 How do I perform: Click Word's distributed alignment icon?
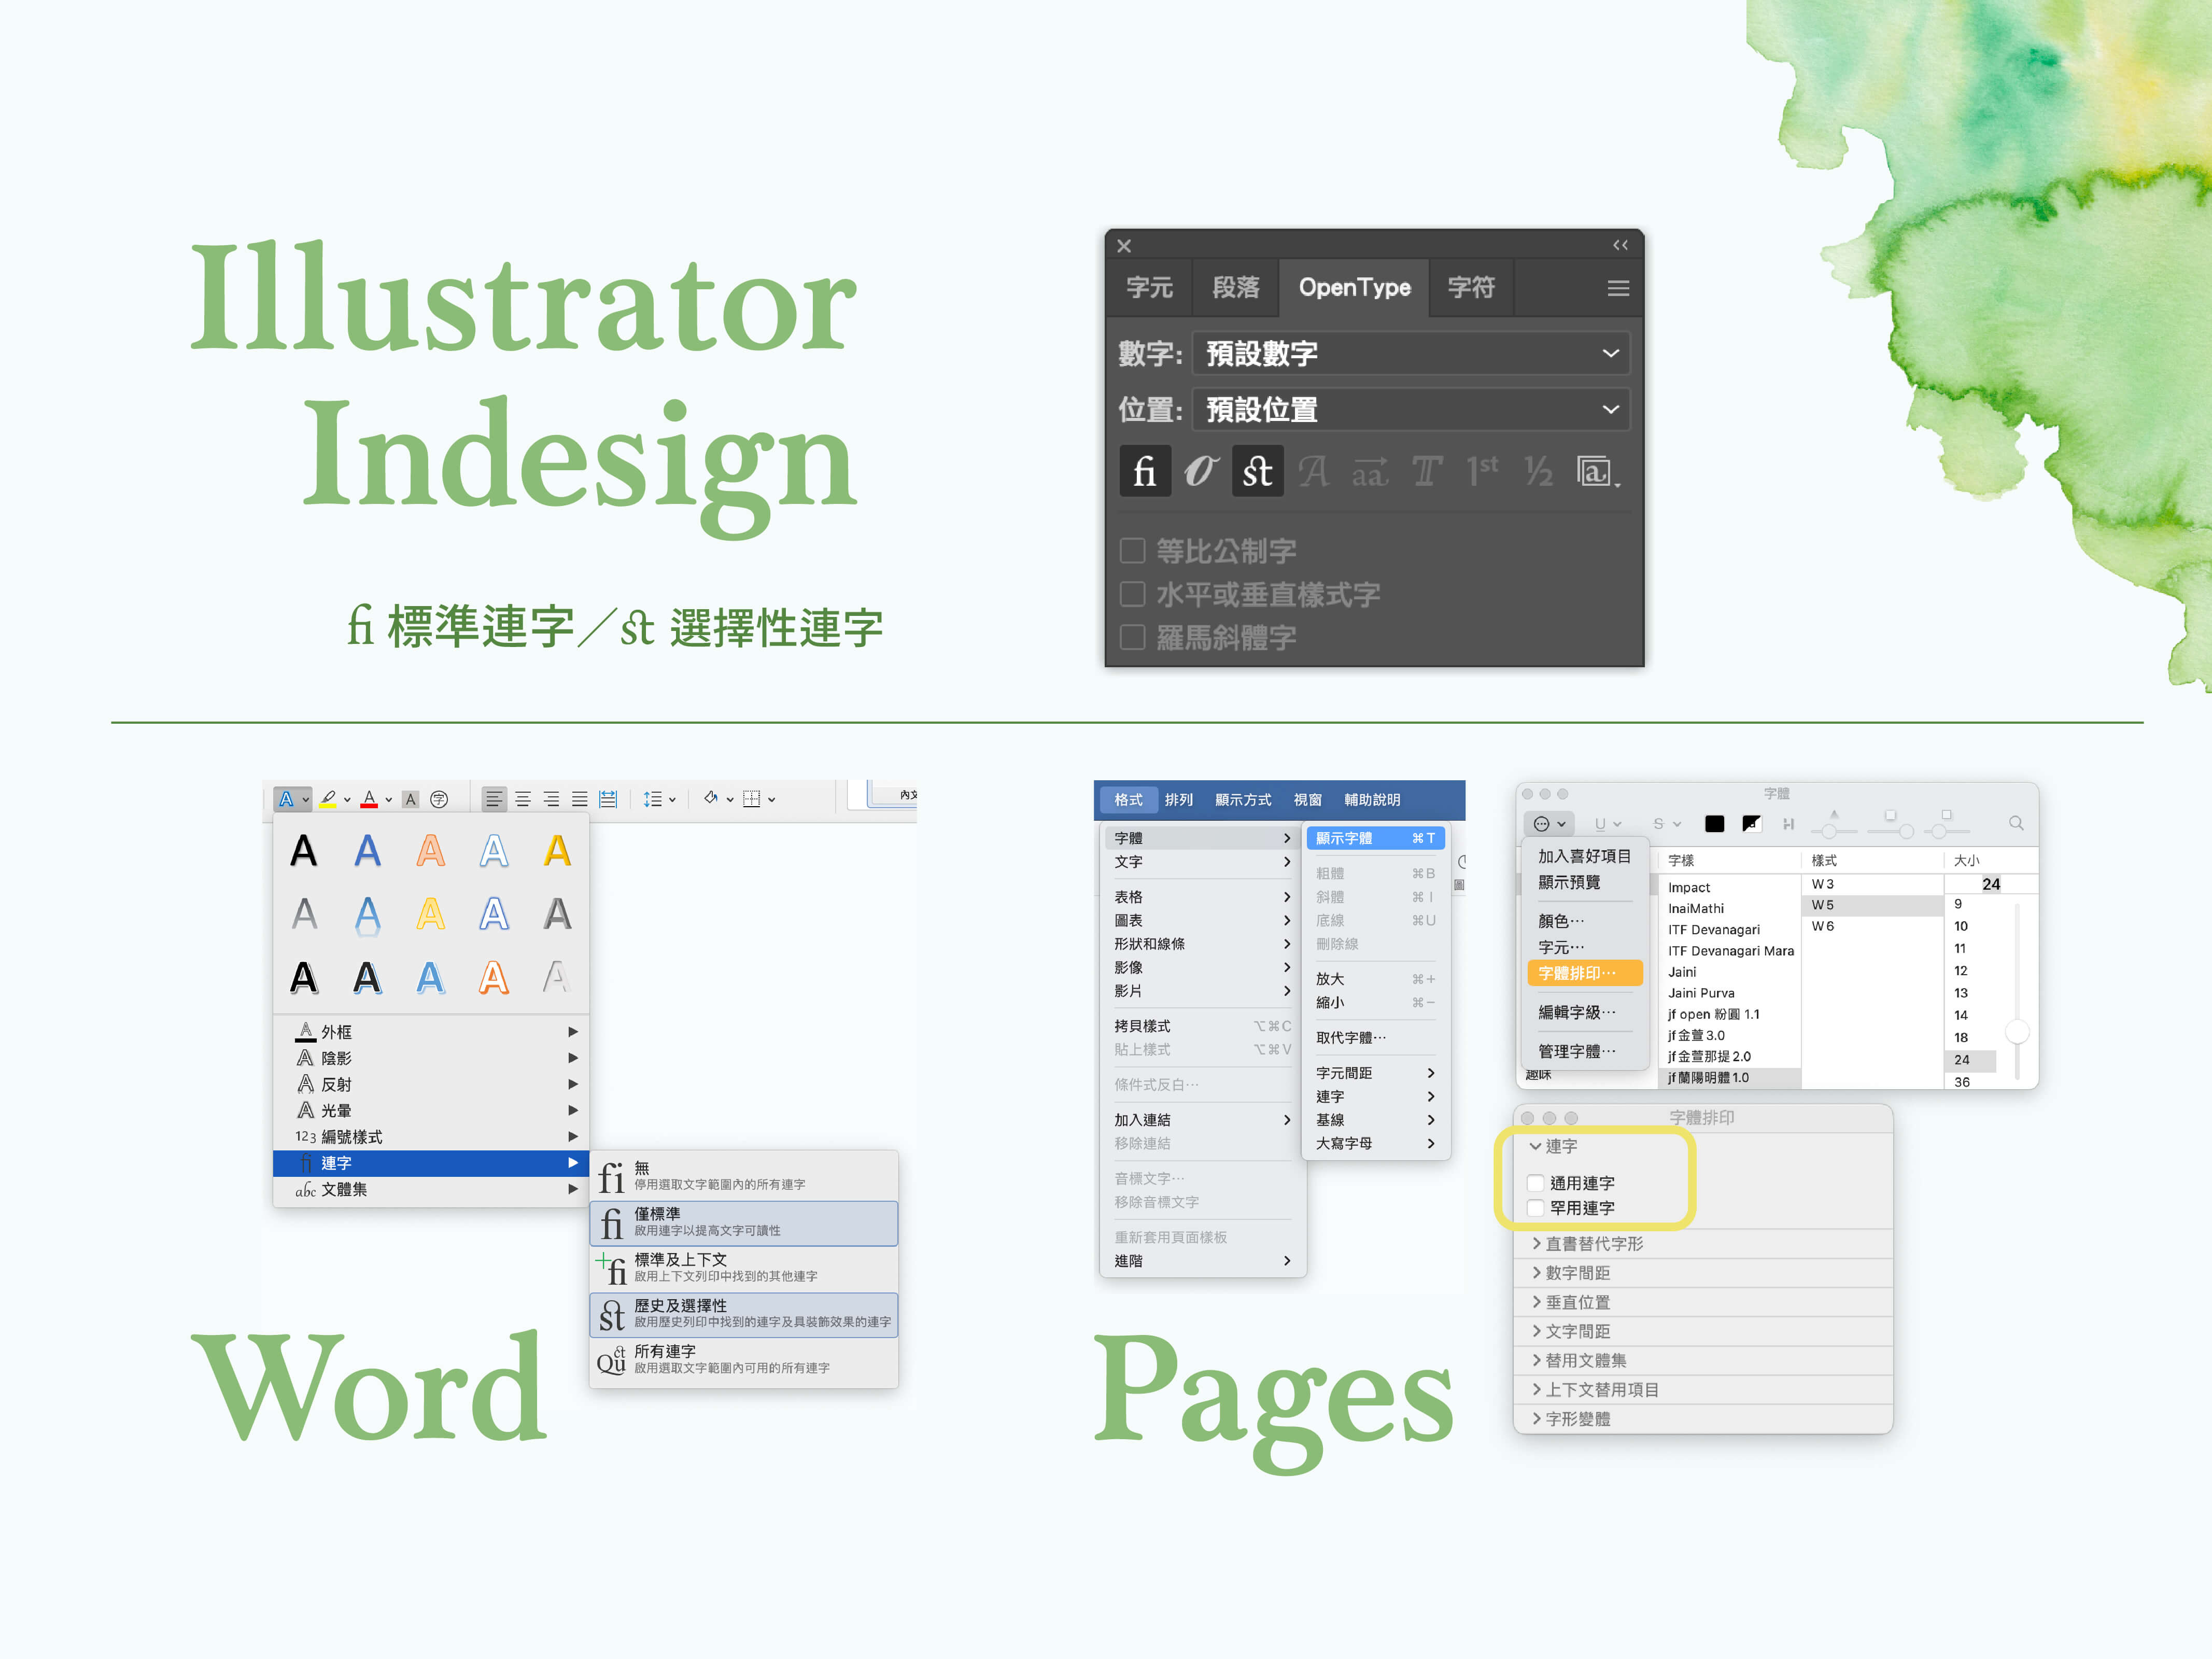pos(608,799)
